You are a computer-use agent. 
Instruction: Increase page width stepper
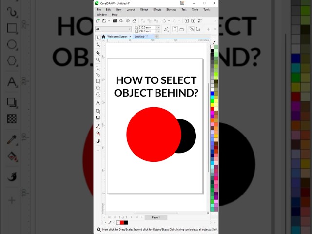click(x=156, y=27)
